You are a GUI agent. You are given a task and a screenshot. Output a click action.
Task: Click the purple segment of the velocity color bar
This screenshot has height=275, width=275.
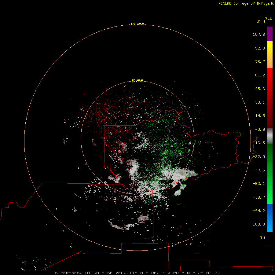point(270,34)
